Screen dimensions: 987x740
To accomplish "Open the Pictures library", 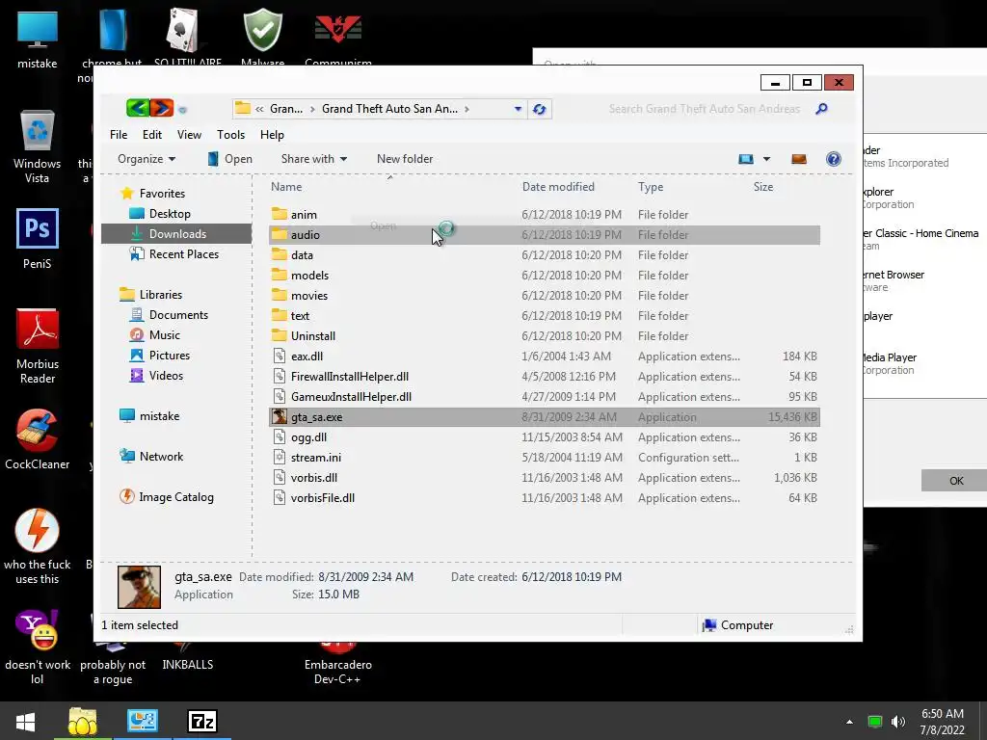I will click(170, 355).
